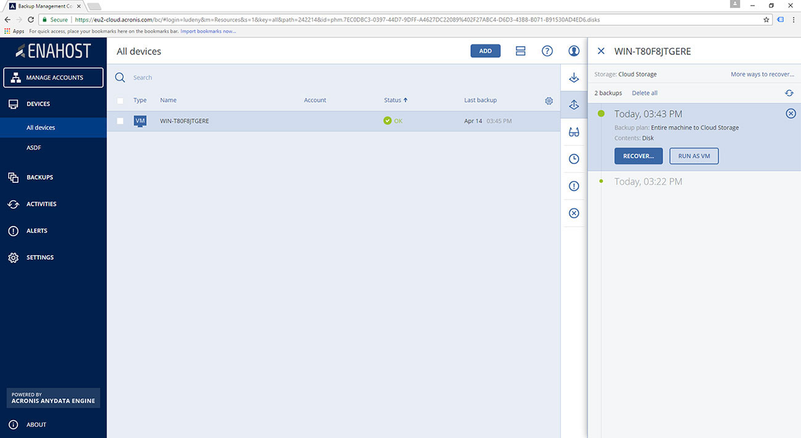Refresh the backups list in panel
Viewport: 801px width, 438px height.
click(x=789, y=93)
